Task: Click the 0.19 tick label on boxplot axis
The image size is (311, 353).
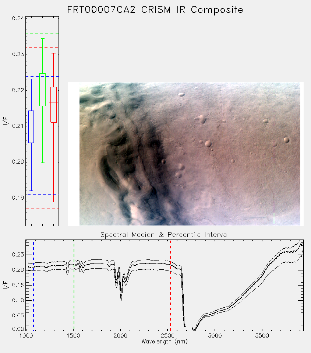Action: (18, 198)
